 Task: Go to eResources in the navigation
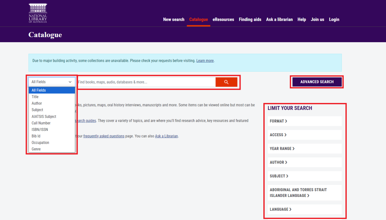[223, 19]
